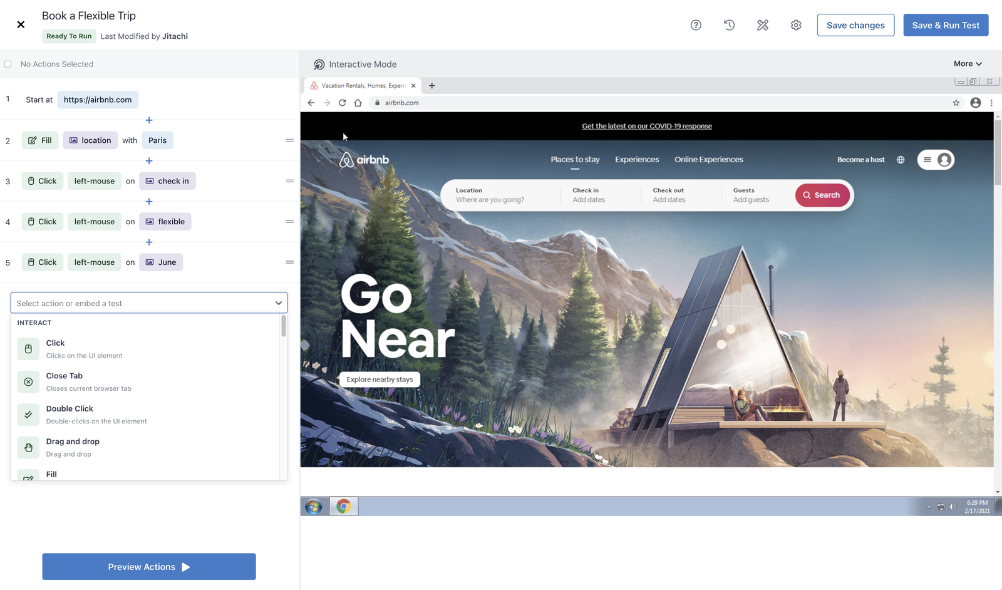
Task: Toggle the No Actions Selected checkbox
Action: click(x=8, y=64)
